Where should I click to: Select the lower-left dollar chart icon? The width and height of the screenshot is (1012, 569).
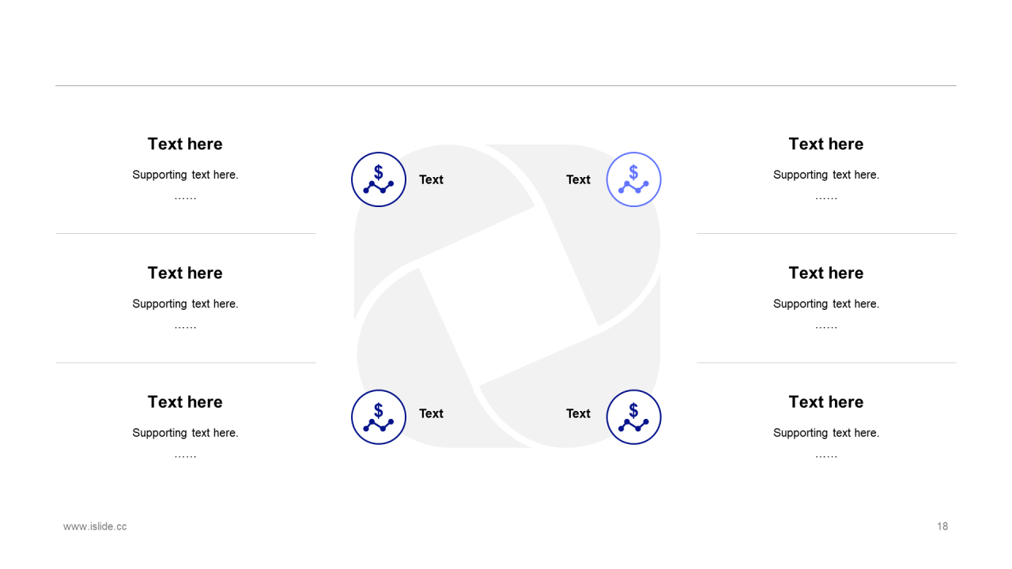coord(379,417)
